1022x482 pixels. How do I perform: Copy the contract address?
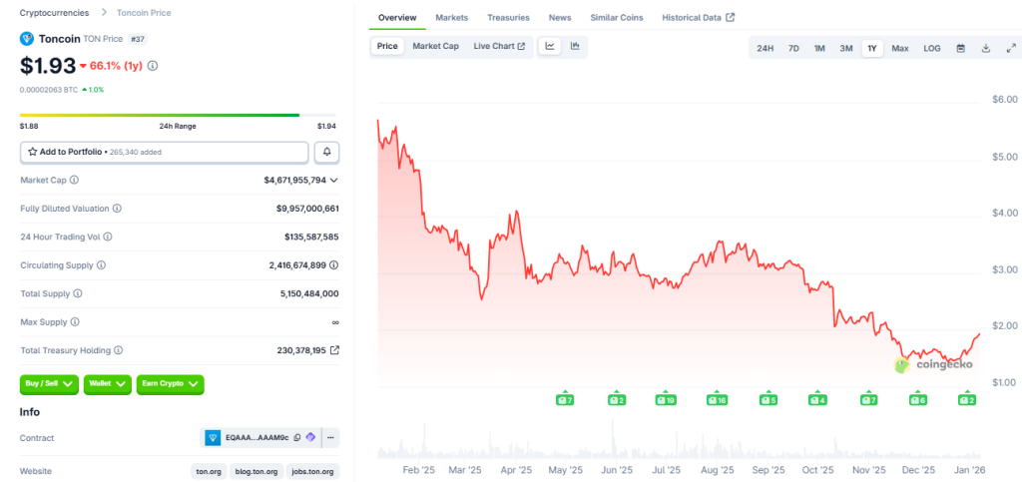click(x=297, y=438)
